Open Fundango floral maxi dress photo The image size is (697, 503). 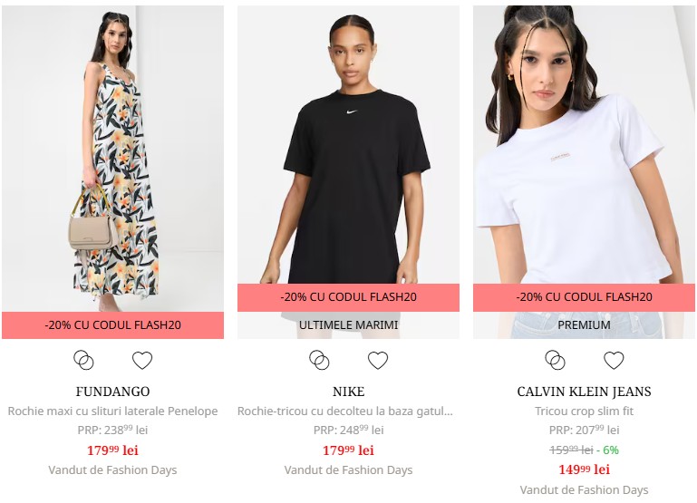click(x=113, y=159)
